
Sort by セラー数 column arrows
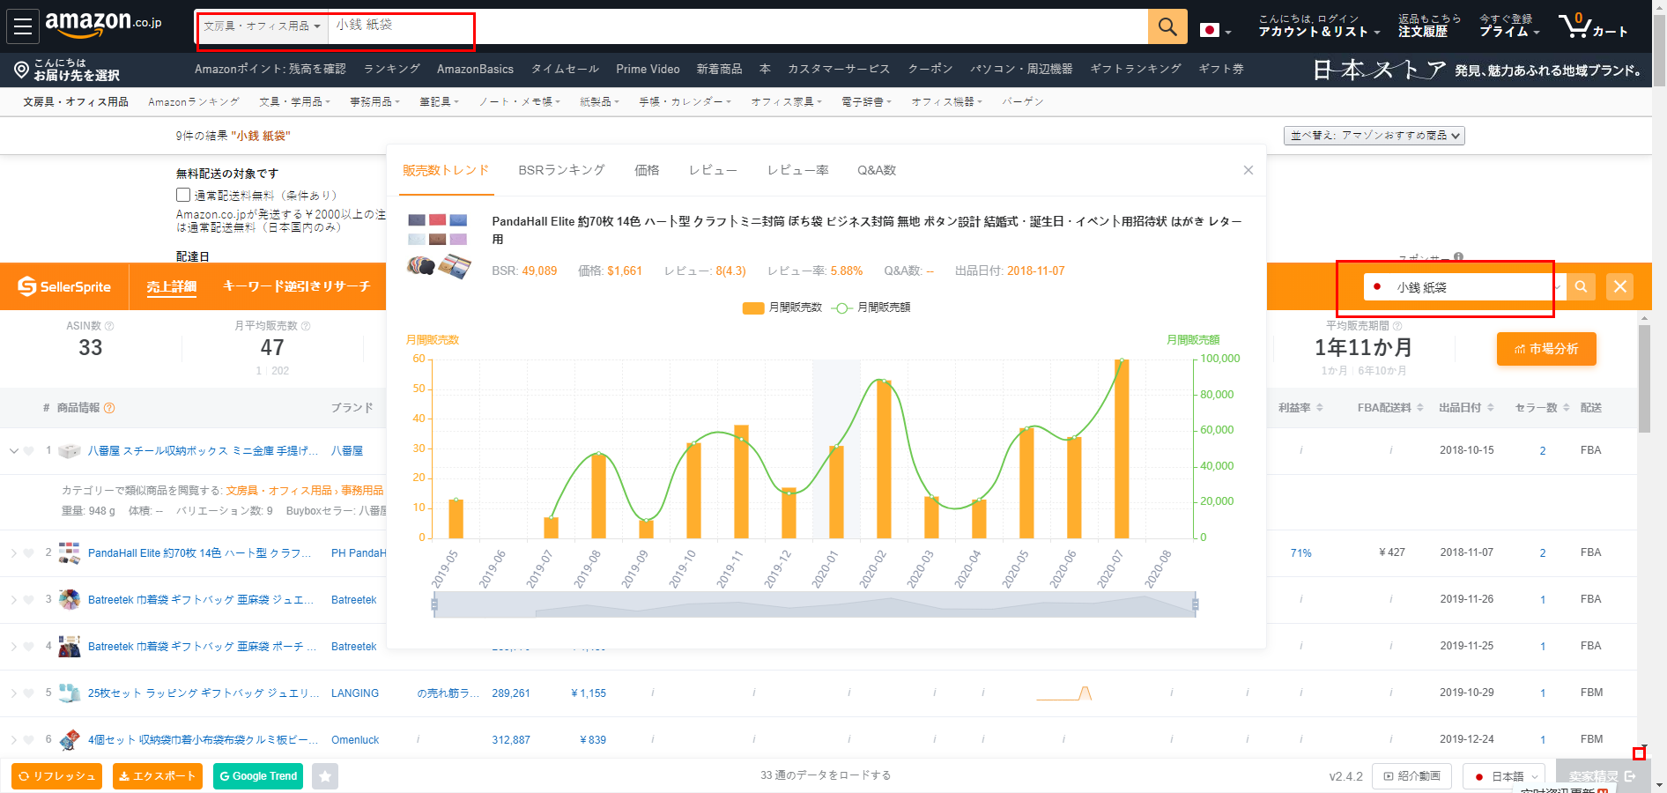1566,408
